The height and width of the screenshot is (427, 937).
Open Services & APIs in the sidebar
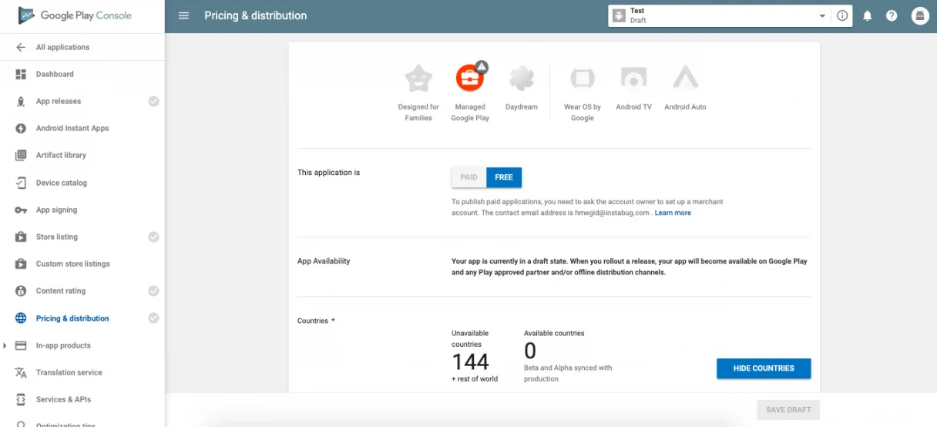pos(63,399)
